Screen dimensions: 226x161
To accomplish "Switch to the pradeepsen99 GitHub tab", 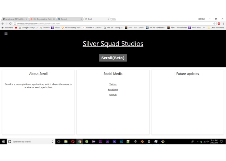I will (x=15, y=19).
